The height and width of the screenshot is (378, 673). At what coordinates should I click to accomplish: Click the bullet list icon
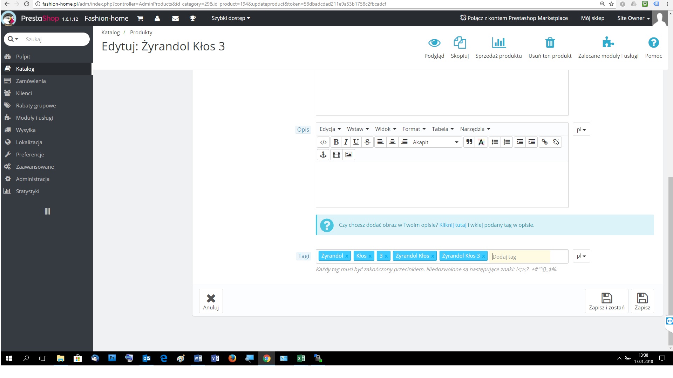[x=495, y=142]
